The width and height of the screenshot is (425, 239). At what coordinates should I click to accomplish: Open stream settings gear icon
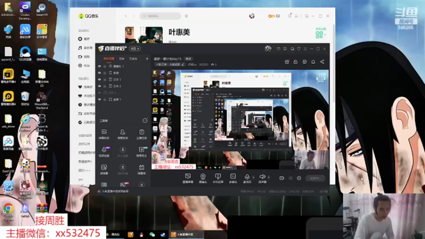click(x=299, y=178)
